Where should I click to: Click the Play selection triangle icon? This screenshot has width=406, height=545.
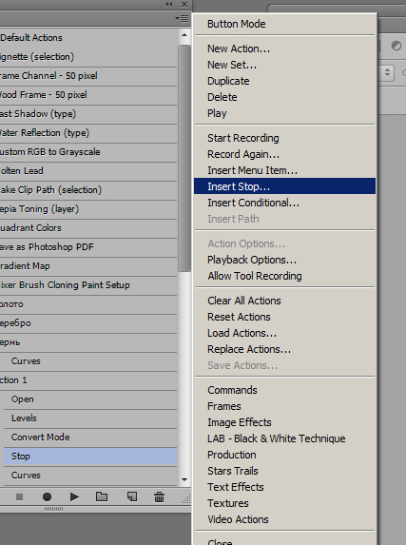[x=74, y=497]
